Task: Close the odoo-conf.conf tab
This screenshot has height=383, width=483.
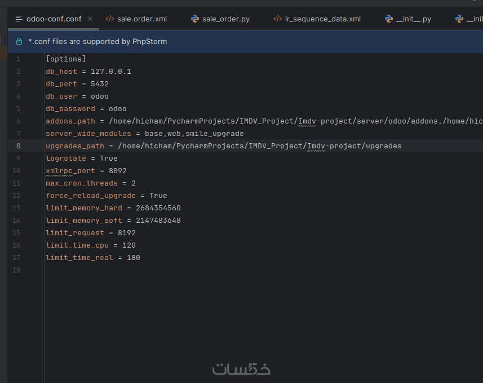Action: point(90,19)
